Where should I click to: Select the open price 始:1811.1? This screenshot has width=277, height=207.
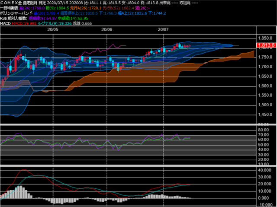coord(93,3)
